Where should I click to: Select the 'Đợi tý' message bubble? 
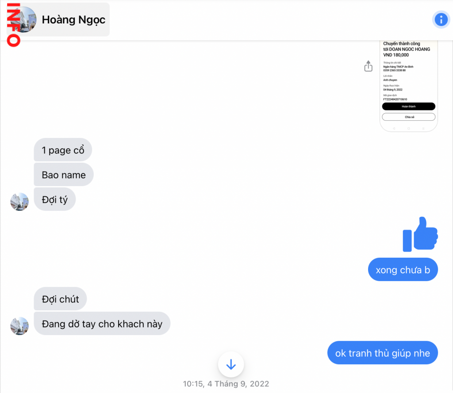coord(54,199)
